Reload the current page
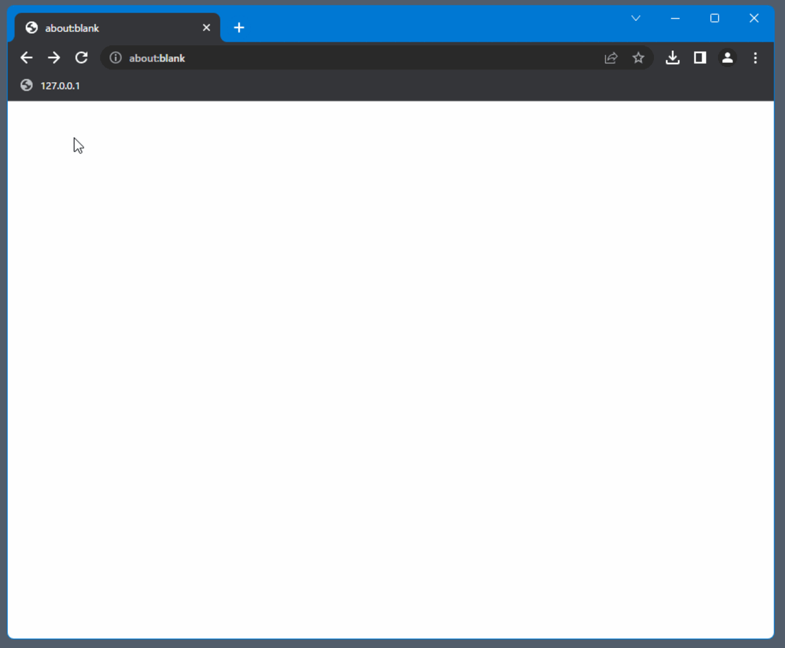The height and width of the screenshot is (648, 785). click(82, 58)
